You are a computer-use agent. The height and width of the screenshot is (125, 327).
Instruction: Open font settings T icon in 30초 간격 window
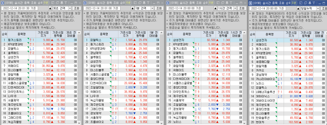click(66, 3)
